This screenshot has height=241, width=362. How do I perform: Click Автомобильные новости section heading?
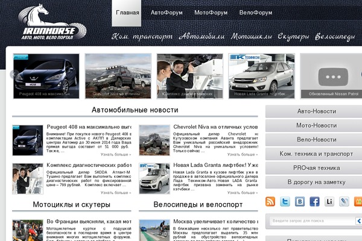135,110
